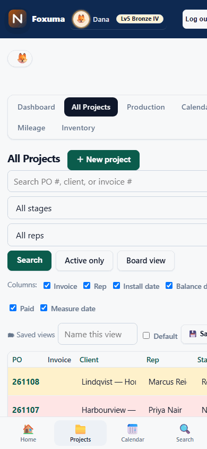Focus the Search PO, client, invoice field
The height and width of the screenshot is (449, 207).
(x=107, y=181)
